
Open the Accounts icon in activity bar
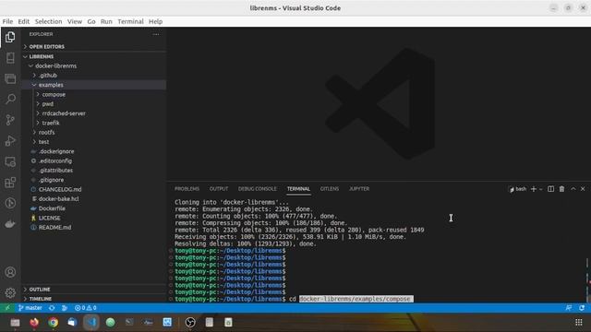point(10,272)
